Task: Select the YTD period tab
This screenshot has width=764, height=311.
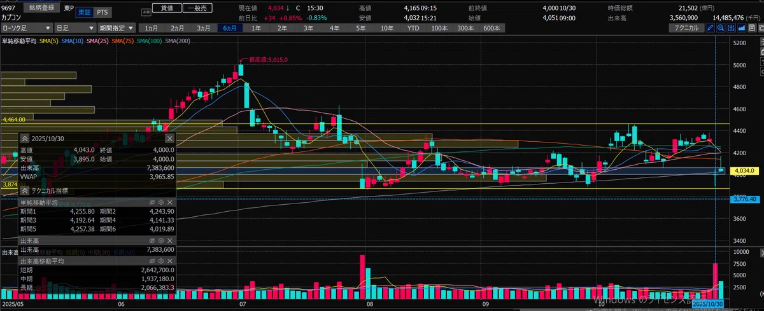Action: (413, 28)
